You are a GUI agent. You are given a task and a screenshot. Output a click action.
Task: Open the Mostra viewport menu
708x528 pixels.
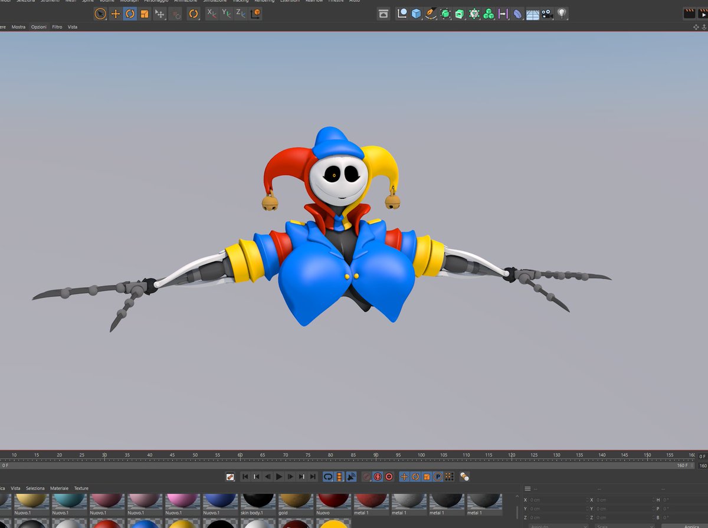point(19,27)
